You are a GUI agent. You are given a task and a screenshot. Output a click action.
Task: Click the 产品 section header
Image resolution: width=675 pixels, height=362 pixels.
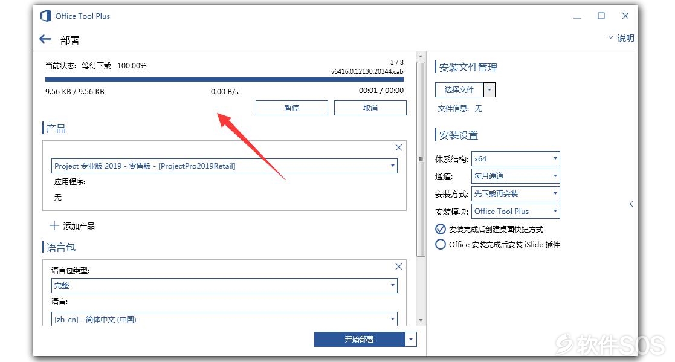coord(56,128)
